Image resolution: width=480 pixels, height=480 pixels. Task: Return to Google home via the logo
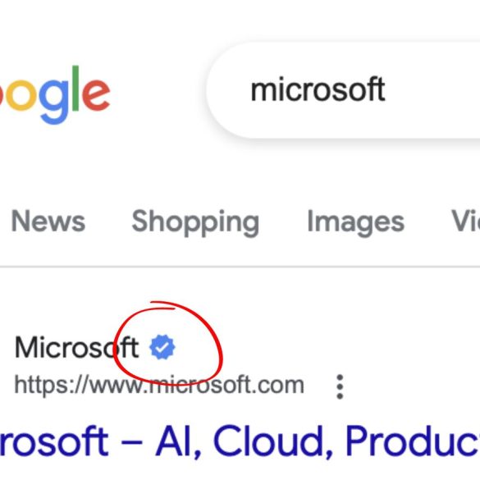(x=55, y=95)
